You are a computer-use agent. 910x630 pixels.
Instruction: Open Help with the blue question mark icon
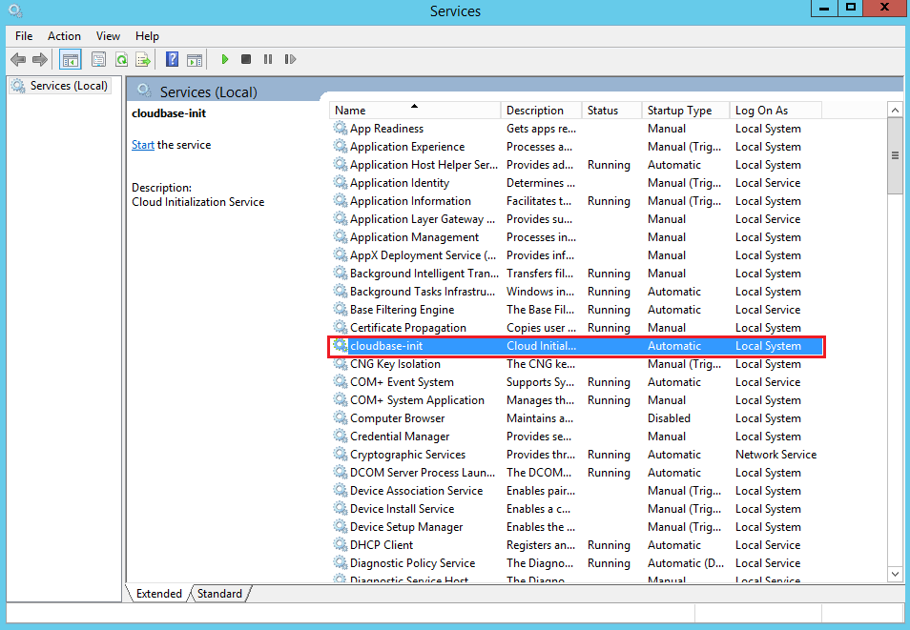click(x=172, y=59)
